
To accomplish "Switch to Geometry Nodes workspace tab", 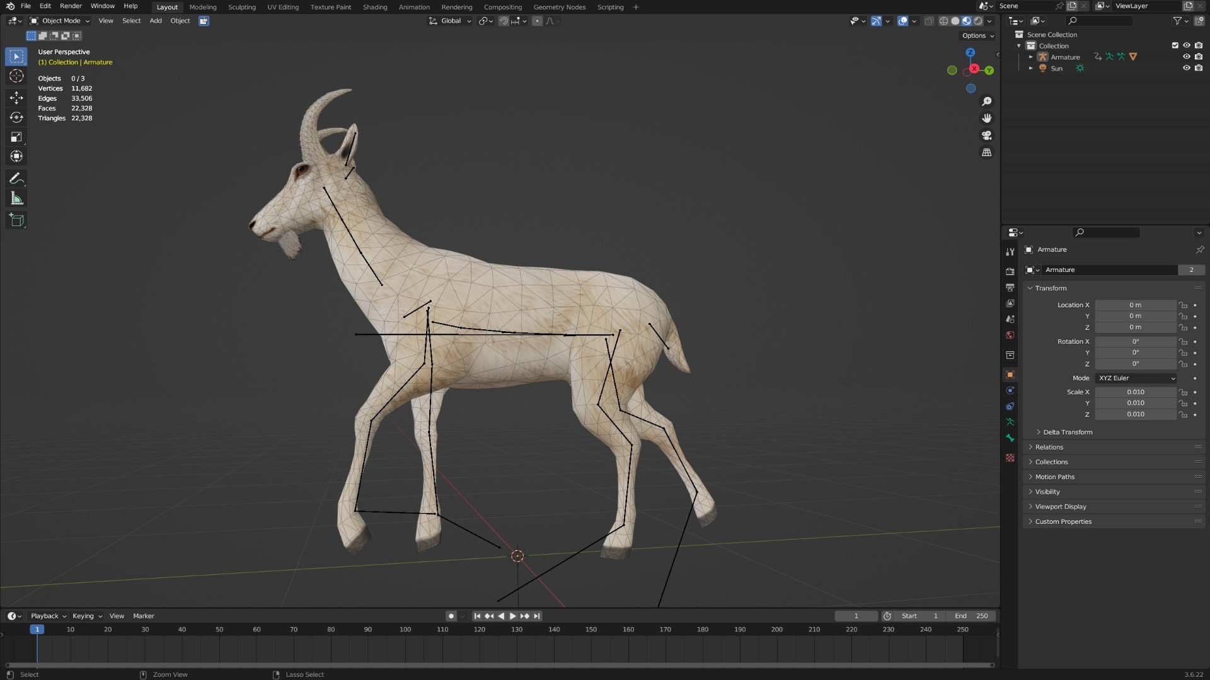I will (560, 7).
